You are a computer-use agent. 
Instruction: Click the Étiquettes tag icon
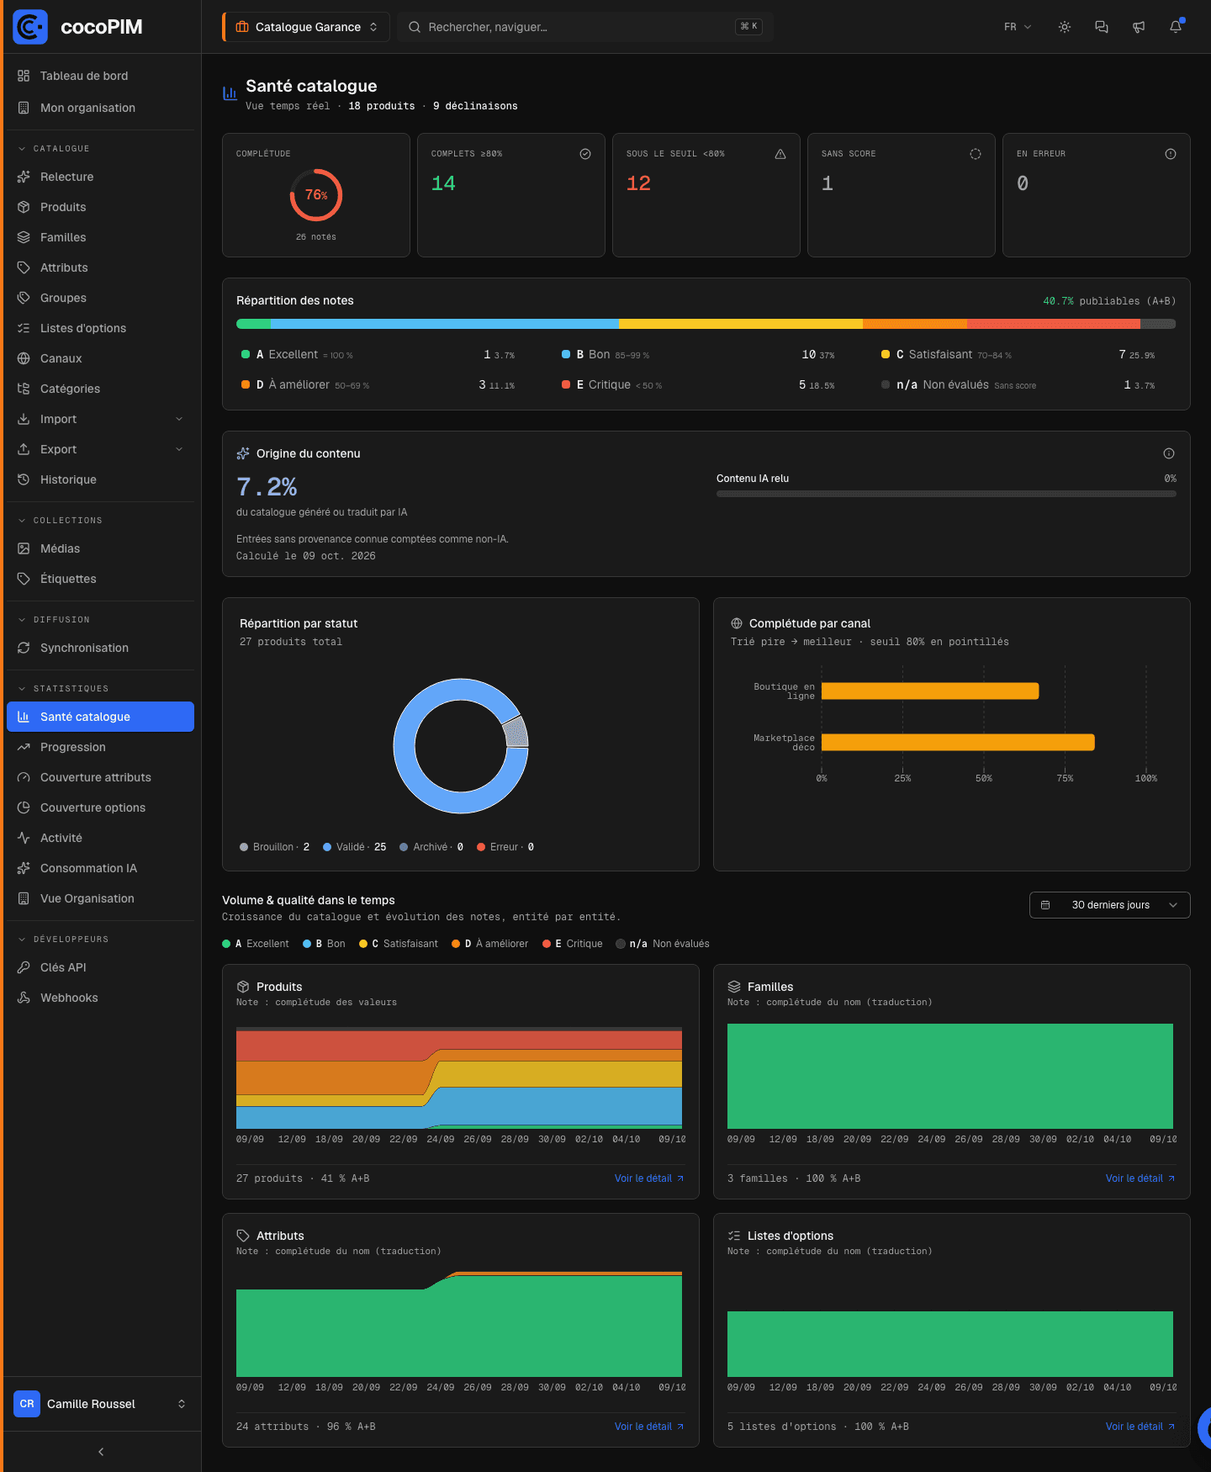(x=24, y=579)
